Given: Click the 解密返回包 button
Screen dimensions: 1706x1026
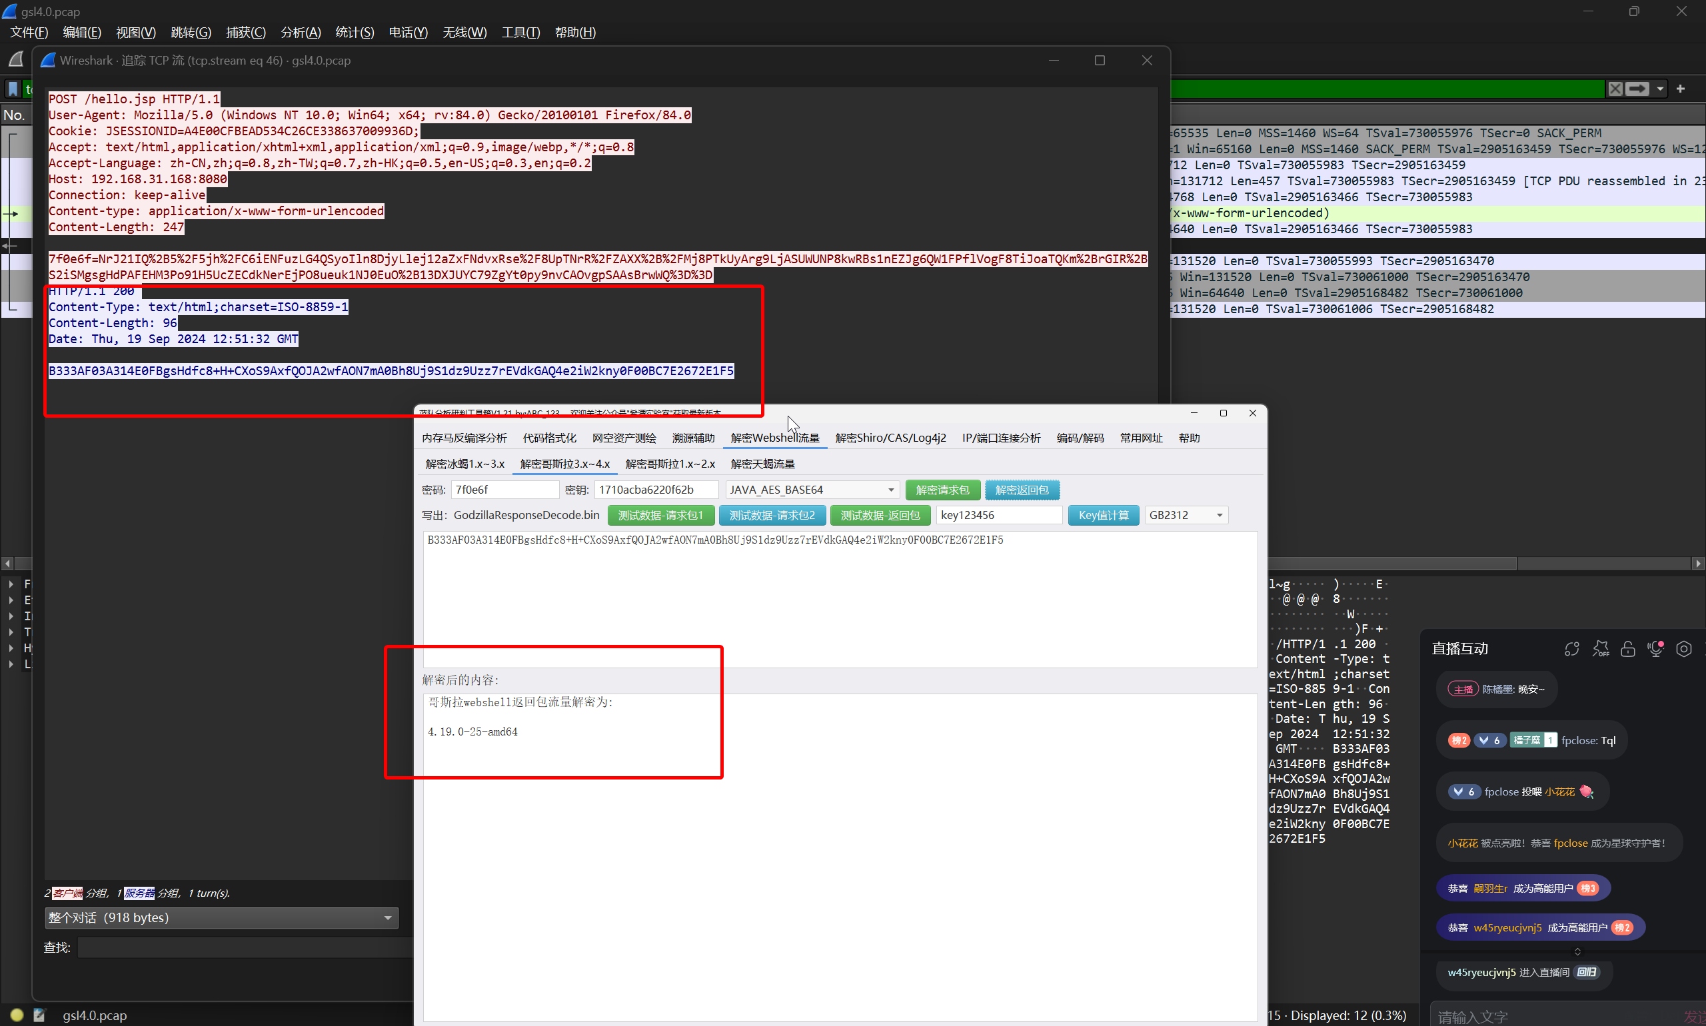Looking at the screenshot, I should (1022, 490).
